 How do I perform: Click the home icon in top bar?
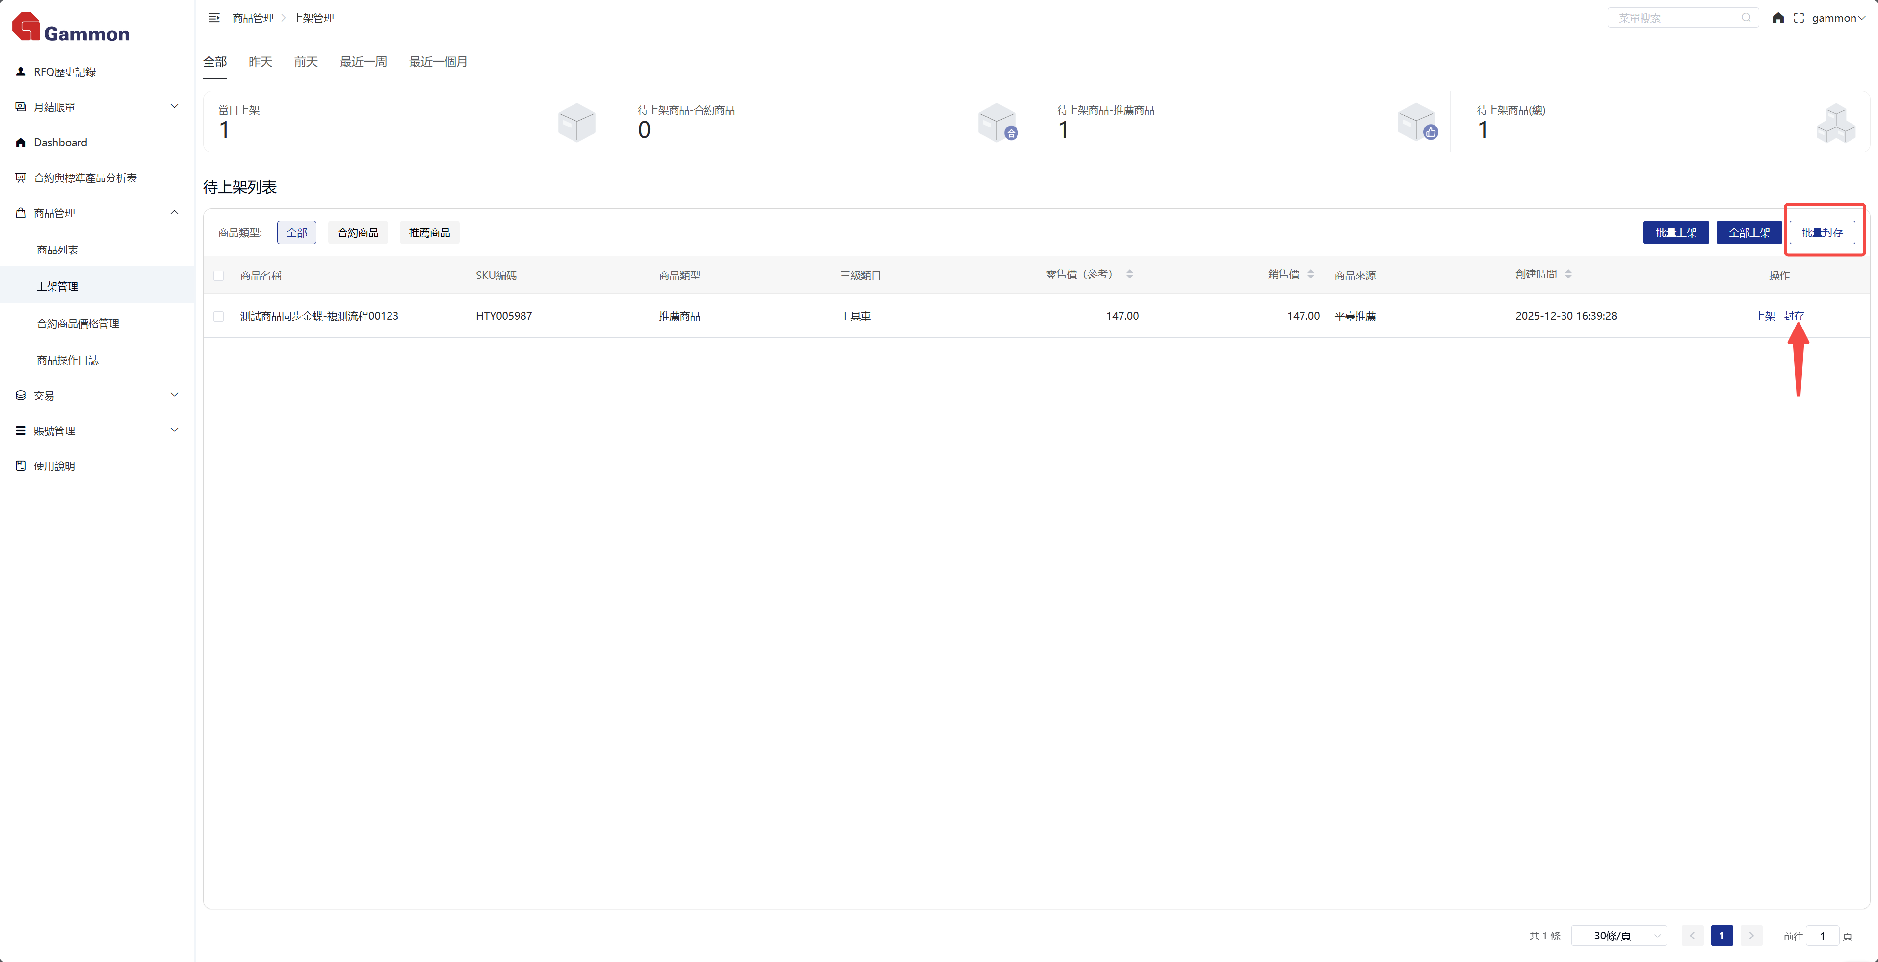click(x=1778, y=18)
